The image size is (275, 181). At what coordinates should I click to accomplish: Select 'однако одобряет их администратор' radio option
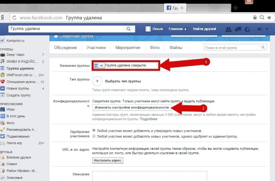[94, 136]
